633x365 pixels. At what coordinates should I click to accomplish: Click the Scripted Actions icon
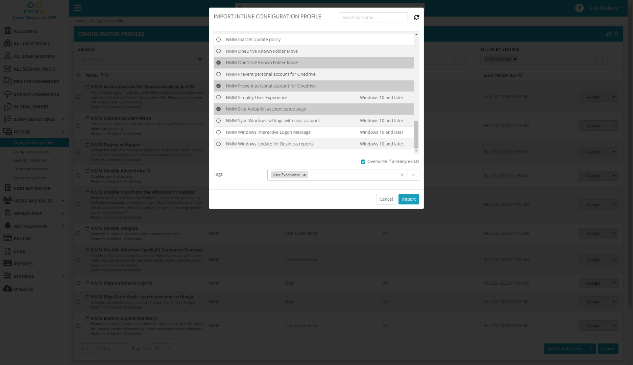click(x=7, y=119)
